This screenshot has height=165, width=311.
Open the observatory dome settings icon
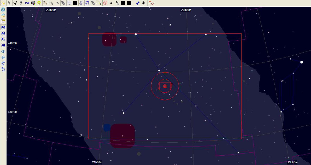coord(3,15)
